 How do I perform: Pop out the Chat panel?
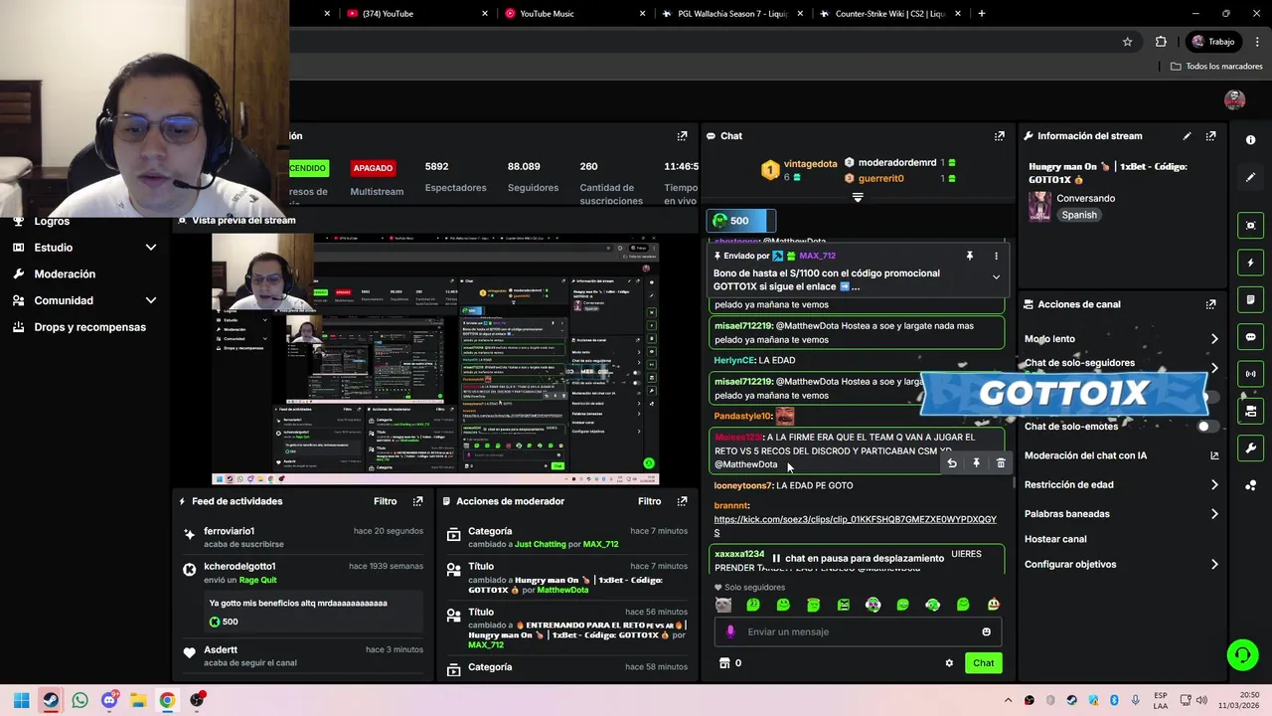click(x=1000, y=136)
